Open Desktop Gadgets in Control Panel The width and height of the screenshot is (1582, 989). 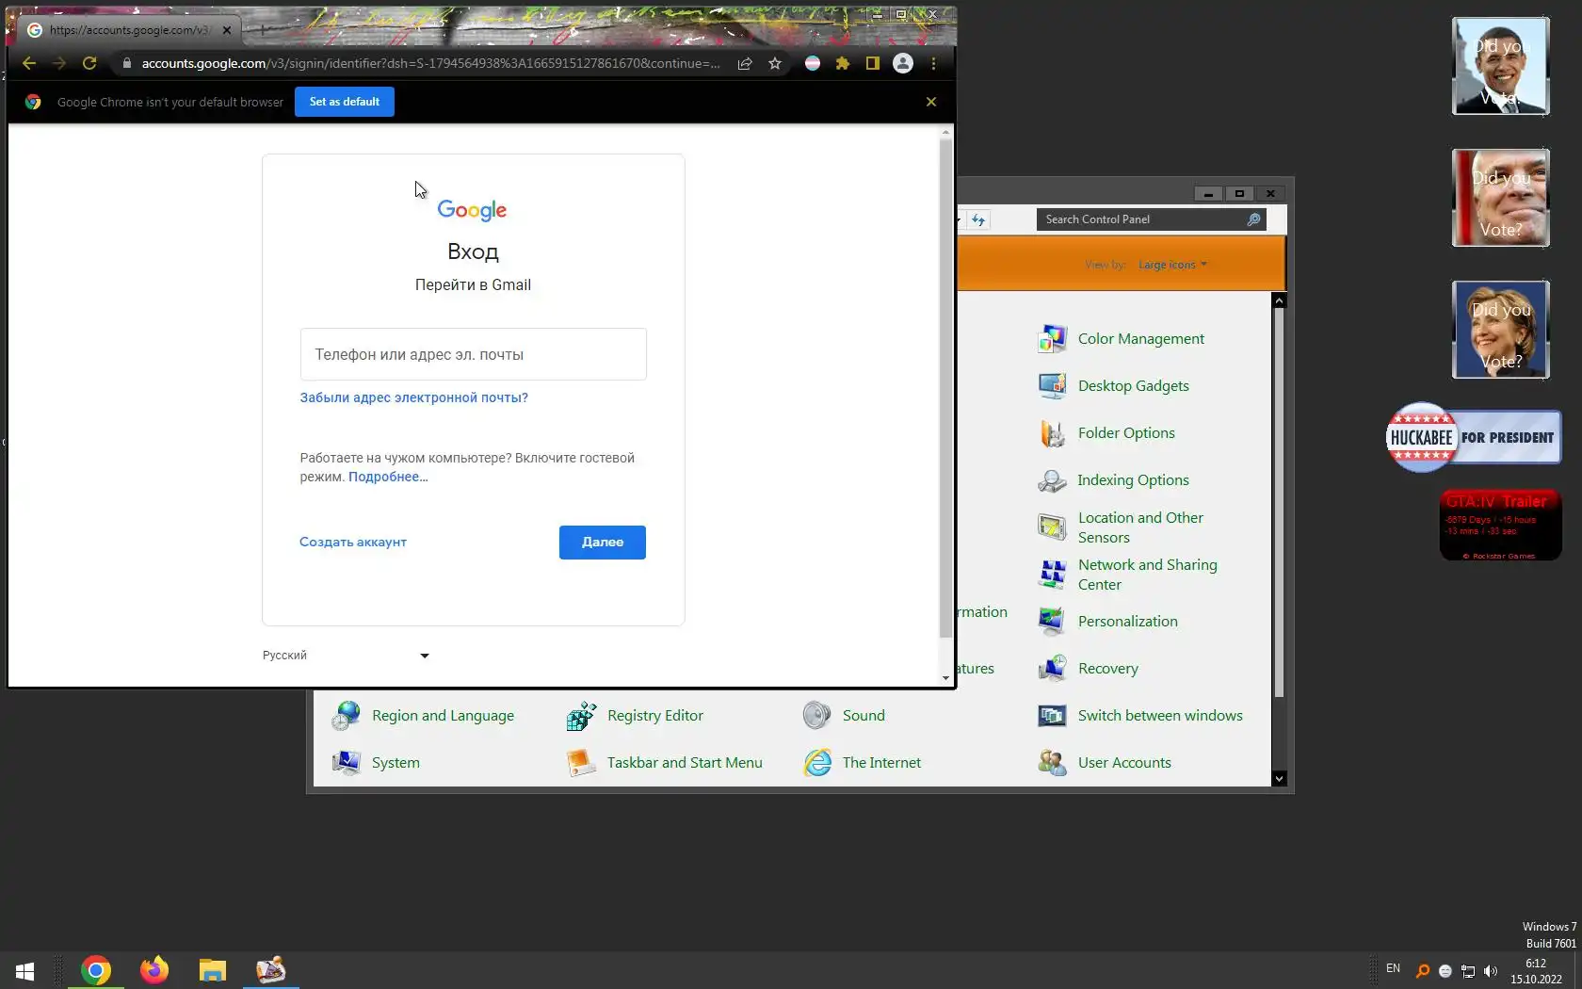coord(1113,386)
